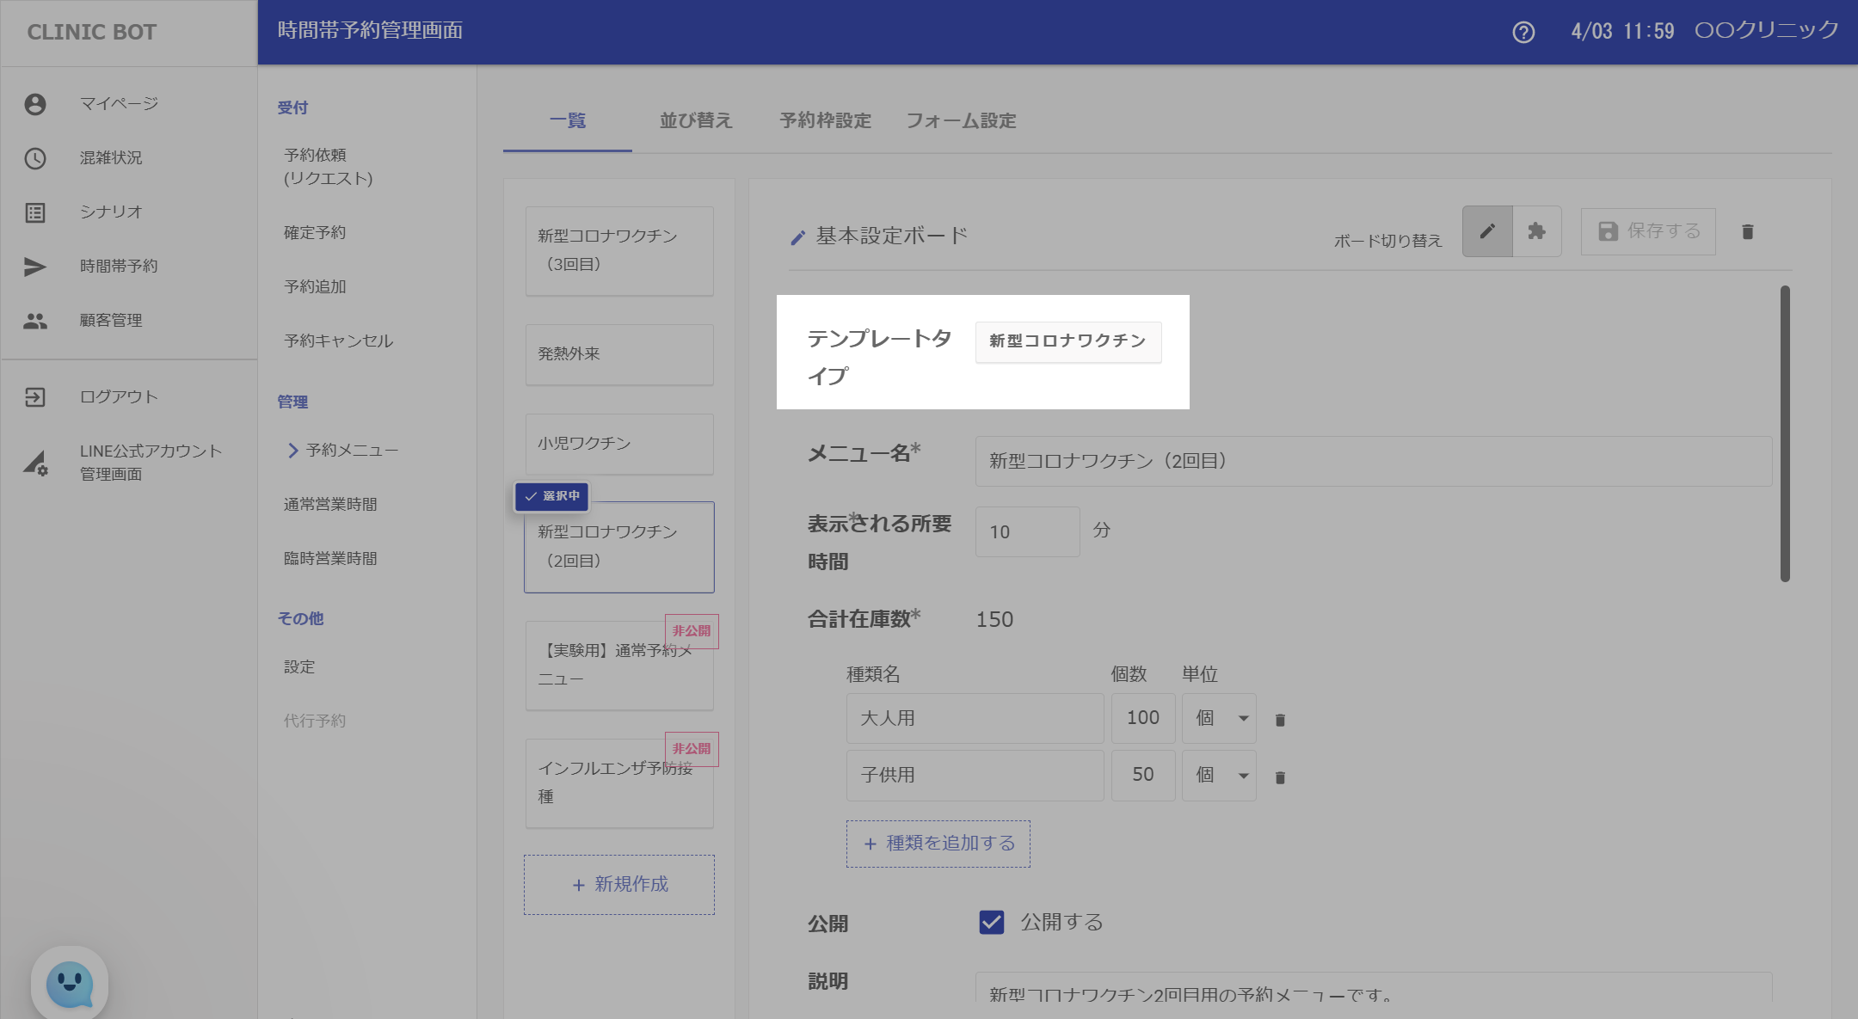Open unit dropdown for 子供用 row

coord(1219,775)
